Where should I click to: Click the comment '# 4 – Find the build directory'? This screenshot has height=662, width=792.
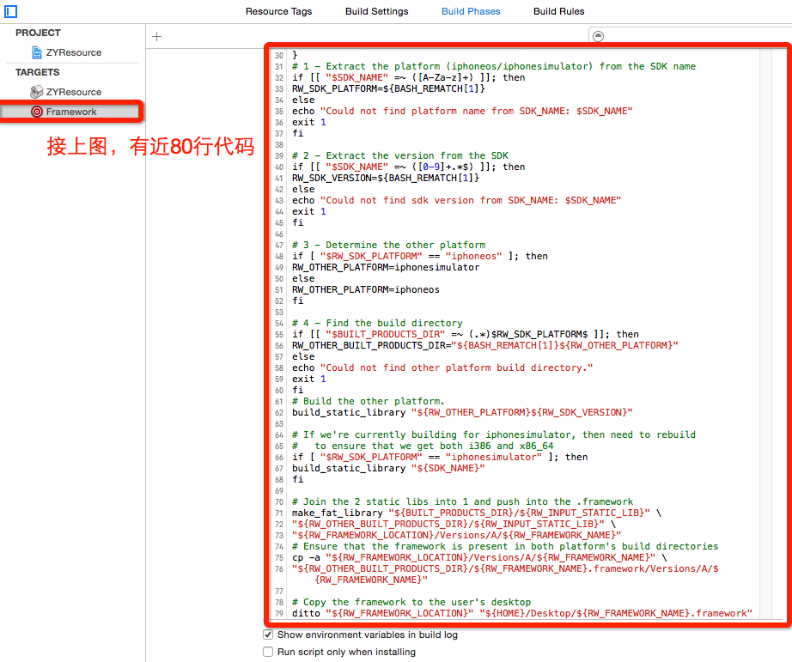pos(377,323)
